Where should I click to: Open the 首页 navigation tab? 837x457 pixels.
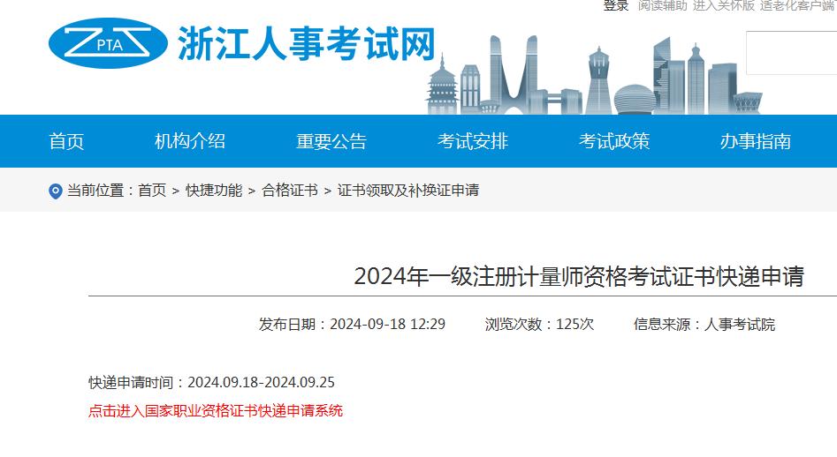[66, 141]
